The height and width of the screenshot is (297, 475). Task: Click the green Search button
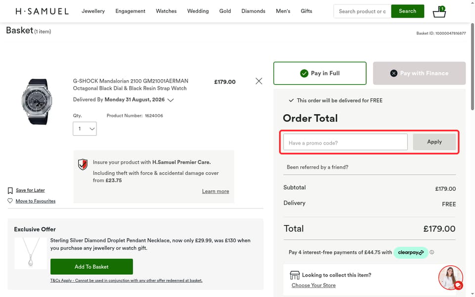(407, 11)
